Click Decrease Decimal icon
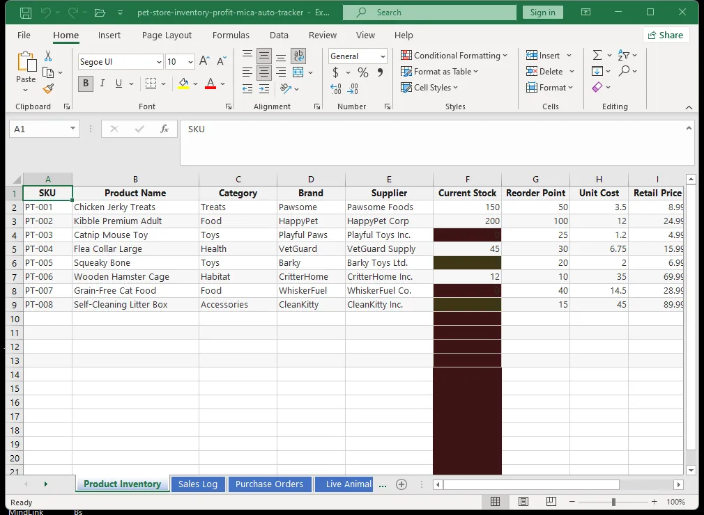The width and height of the screenshot is (704, 515). click(353, 89)
